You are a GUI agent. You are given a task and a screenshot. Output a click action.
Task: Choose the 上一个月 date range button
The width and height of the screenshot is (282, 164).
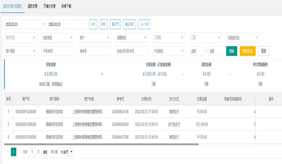[144, 24]
